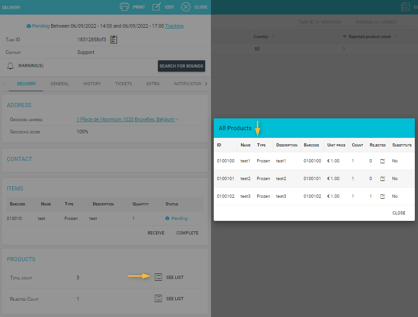Copy Task ID with clipboard icon
418x317 pixels.
(x=114, y=39)
